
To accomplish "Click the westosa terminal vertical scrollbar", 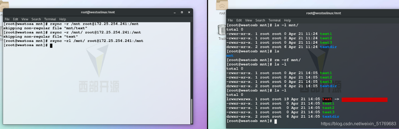I will click(191, 111).
